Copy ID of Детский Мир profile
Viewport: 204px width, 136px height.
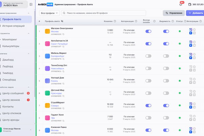click(x=63, y=96)
